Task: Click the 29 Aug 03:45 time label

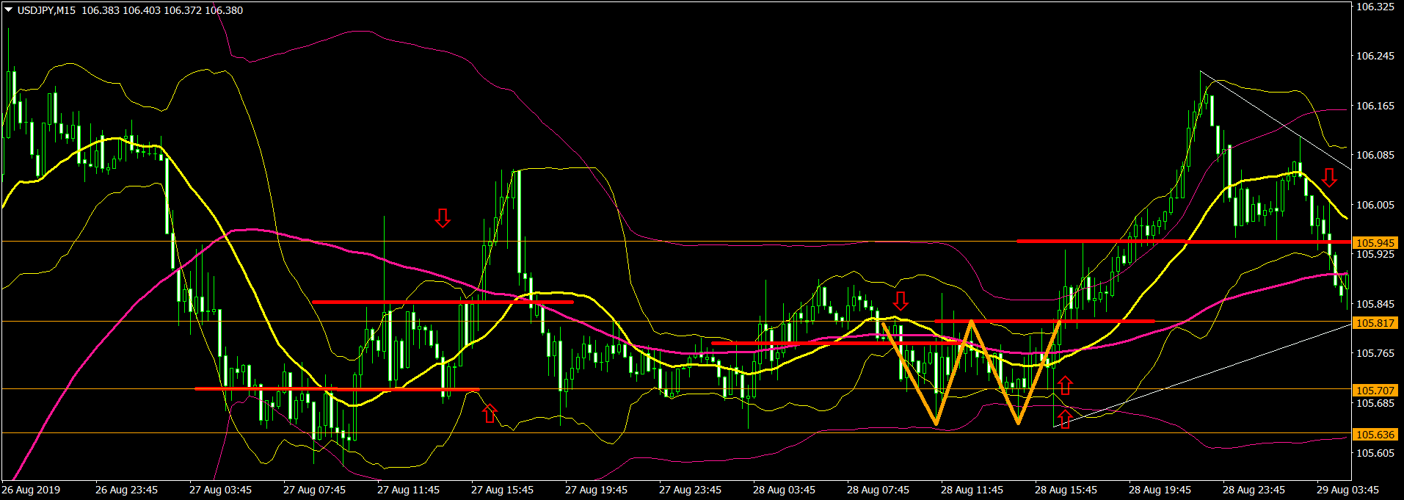Action: [1347, 490]
